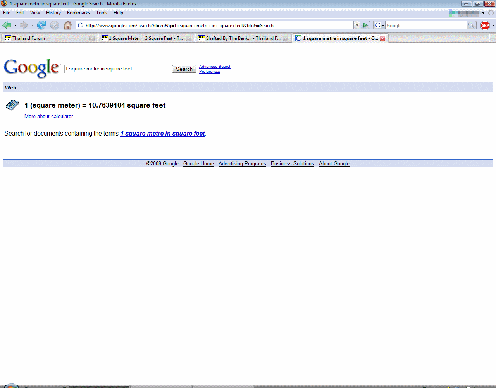Close the Shafted By The Bank tab

tap(286, 38)
